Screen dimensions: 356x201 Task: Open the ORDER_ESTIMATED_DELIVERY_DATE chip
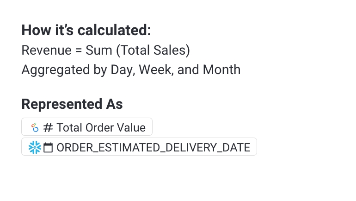coord(153,148)
